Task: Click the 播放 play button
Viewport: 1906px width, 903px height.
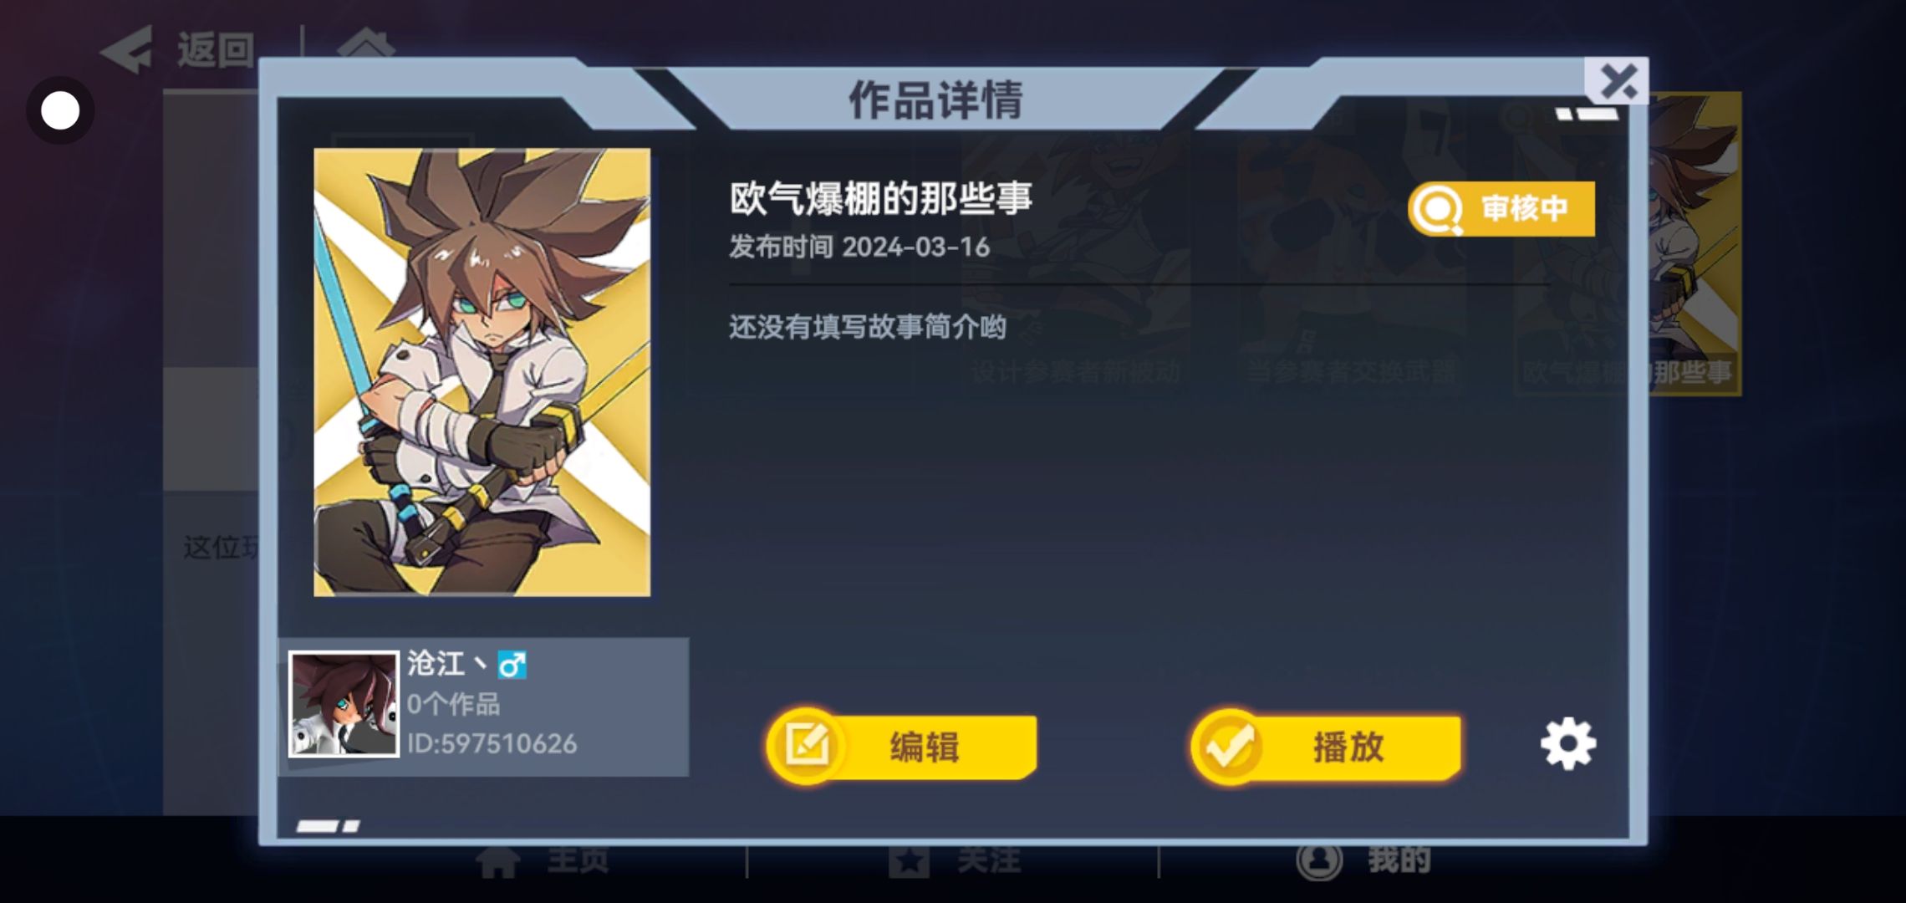Action: click(1327, 746)
